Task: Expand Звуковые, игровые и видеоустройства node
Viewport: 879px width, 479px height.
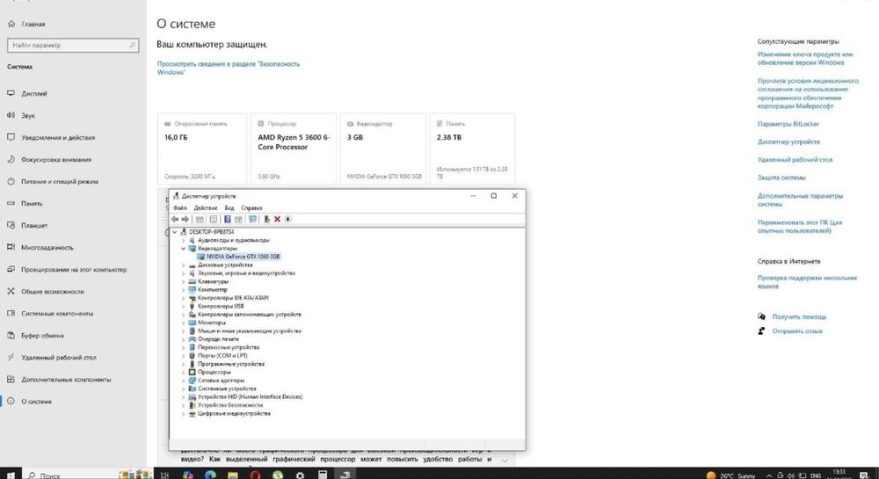Action: point(184,273)
